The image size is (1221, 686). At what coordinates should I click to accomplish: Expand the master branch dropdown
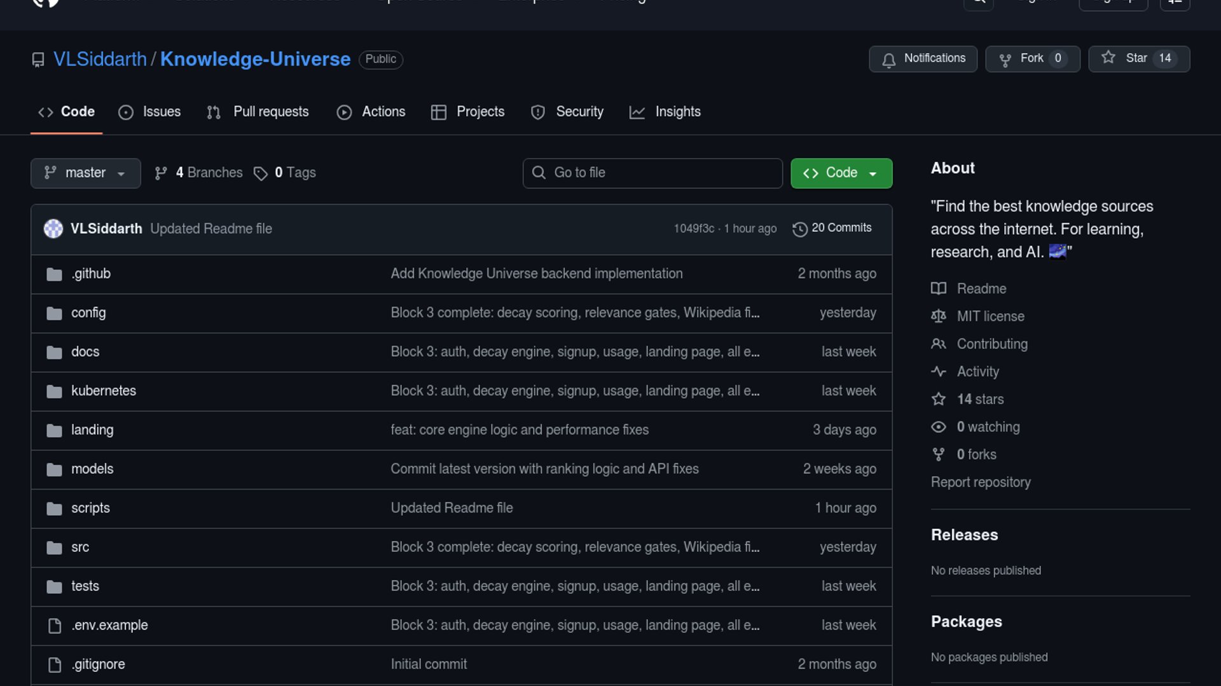(85, 173)
